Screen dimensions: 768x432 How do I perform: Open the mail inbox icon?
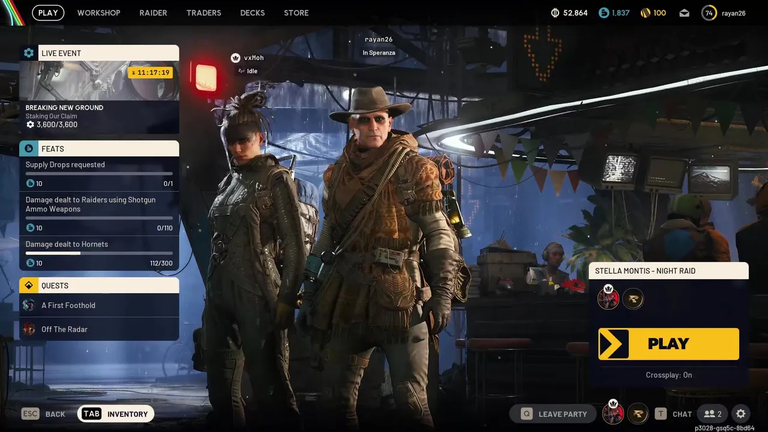coord(684,13)
